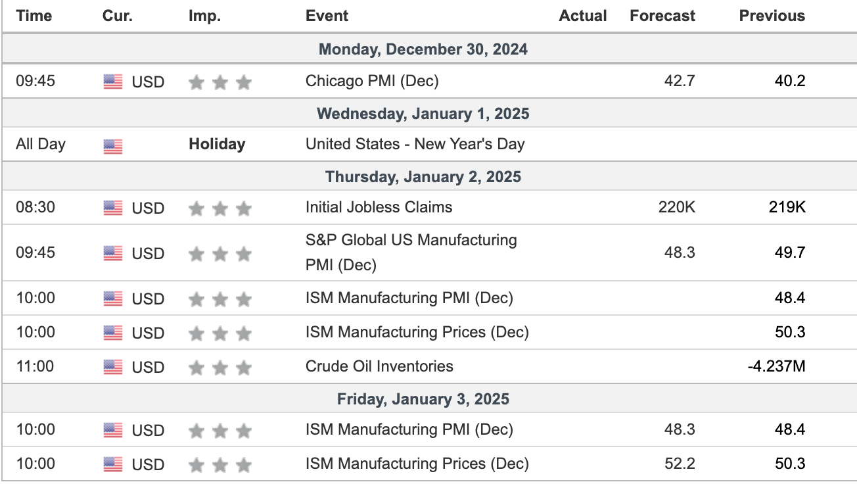Image resolution: width=857 pixels, height=484 pixels.
Task: Click the importance stars for Chicago PMI
Action: point(220,82)
